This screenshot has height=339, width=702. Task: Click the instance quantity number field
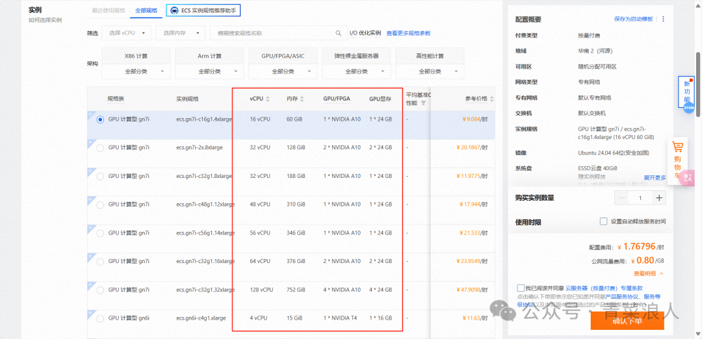coord(640,197)
